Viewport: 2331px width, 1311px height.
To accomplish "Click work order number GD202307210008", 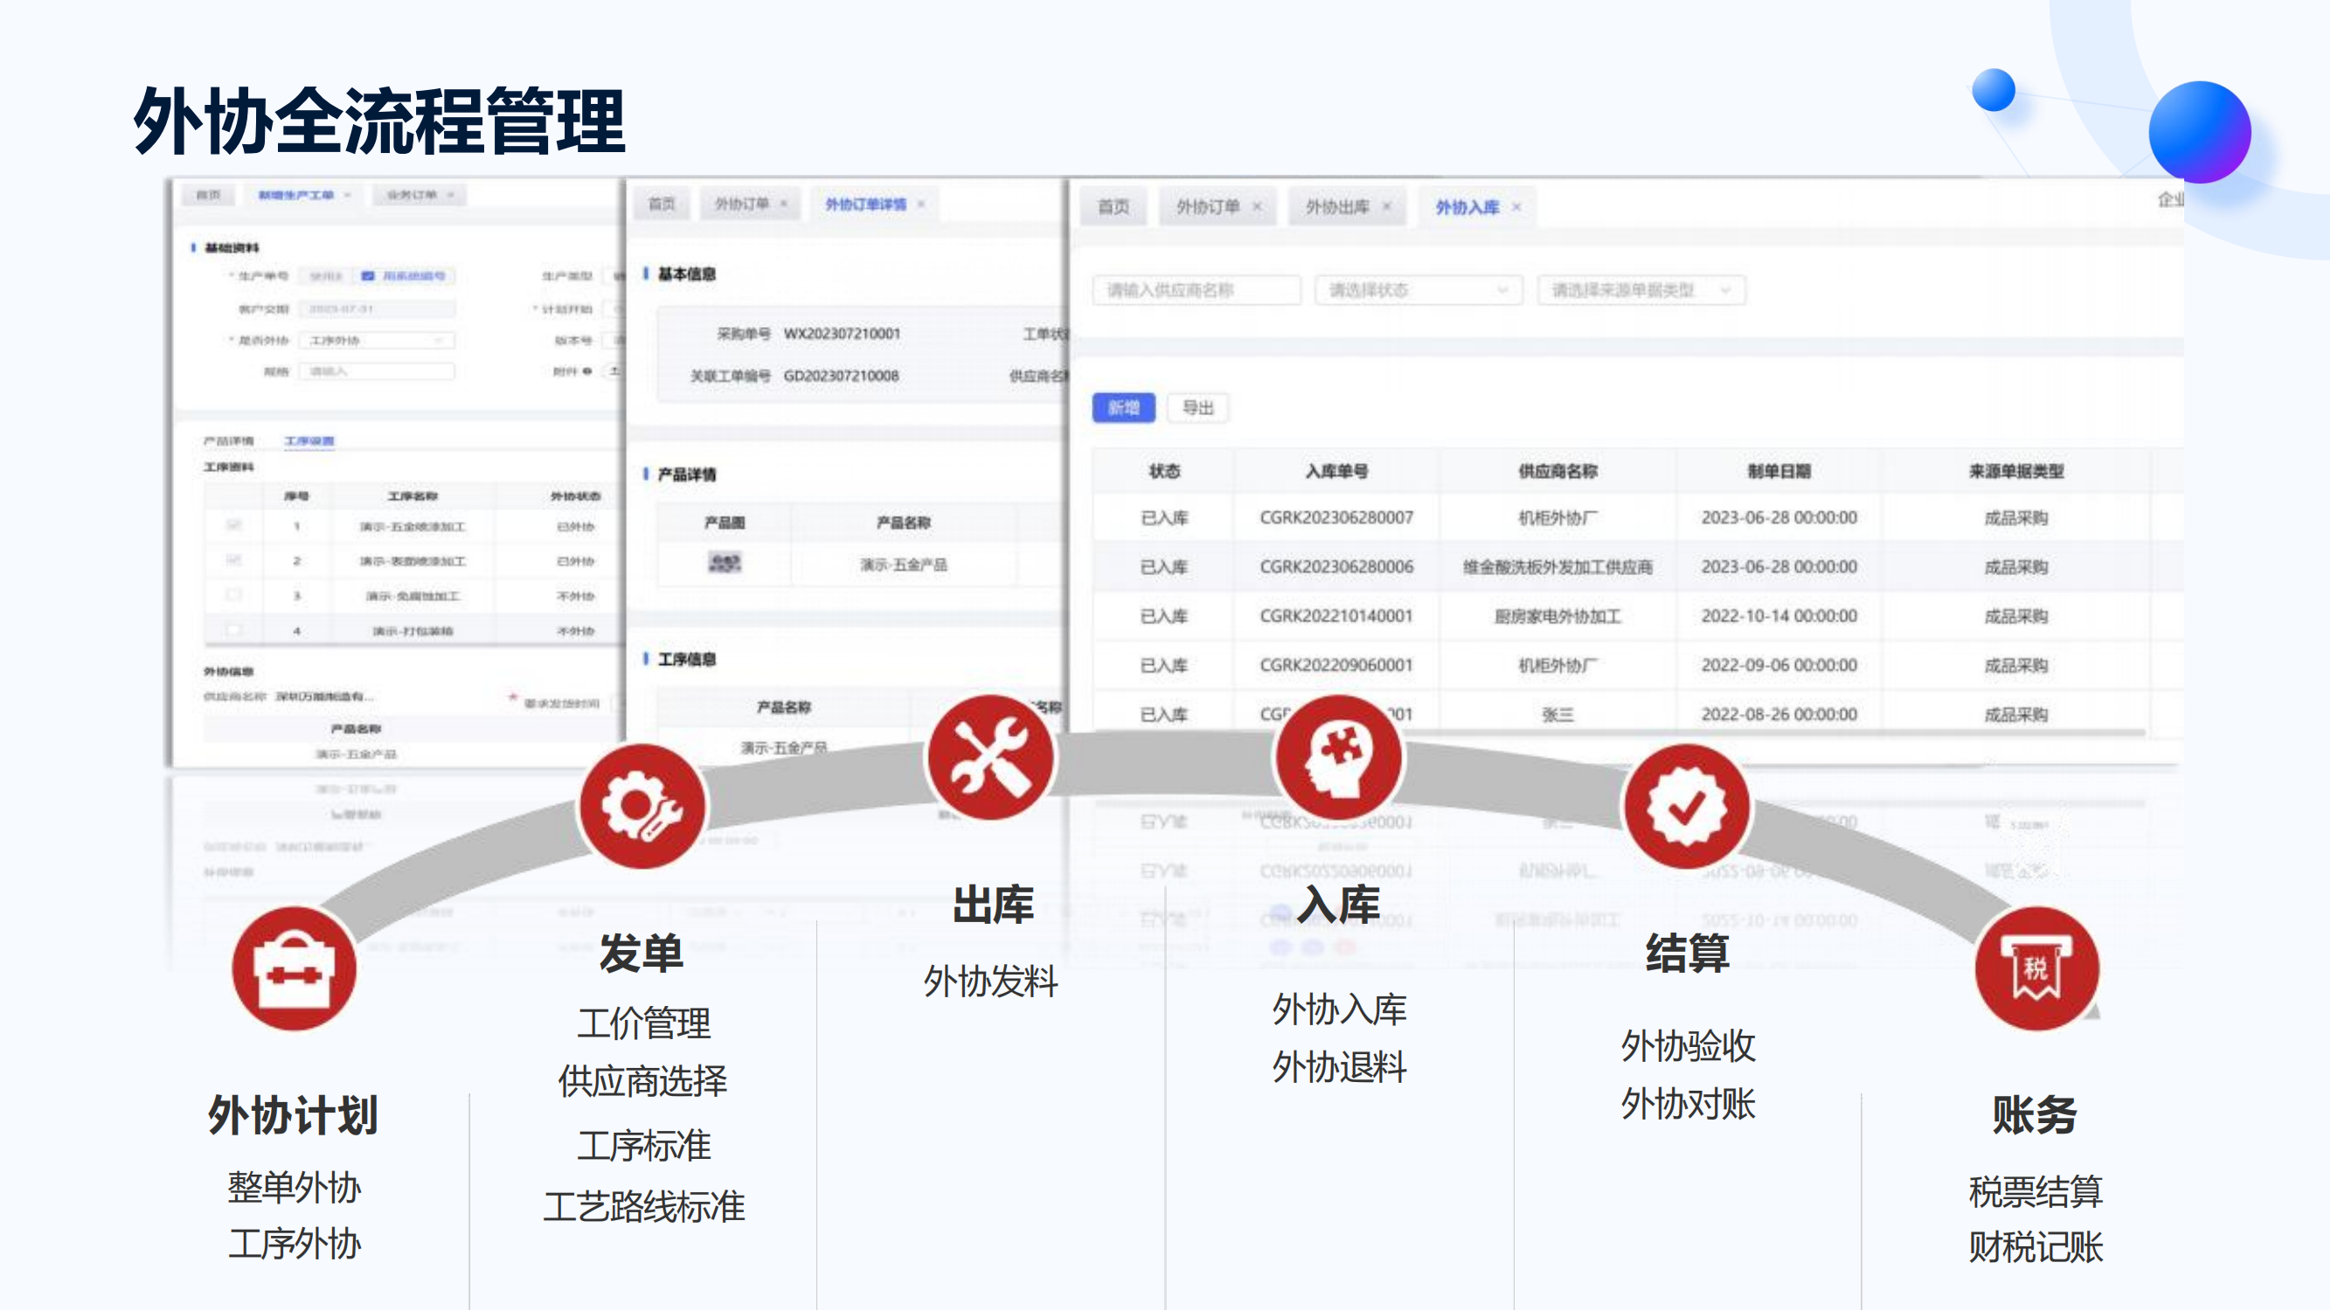I will 841,376.
